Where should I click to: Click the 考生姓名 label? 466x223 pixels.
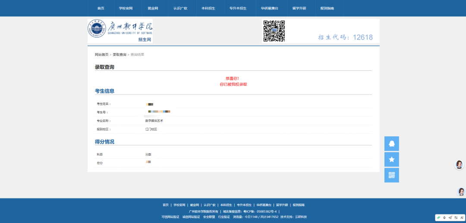(104, 104)
